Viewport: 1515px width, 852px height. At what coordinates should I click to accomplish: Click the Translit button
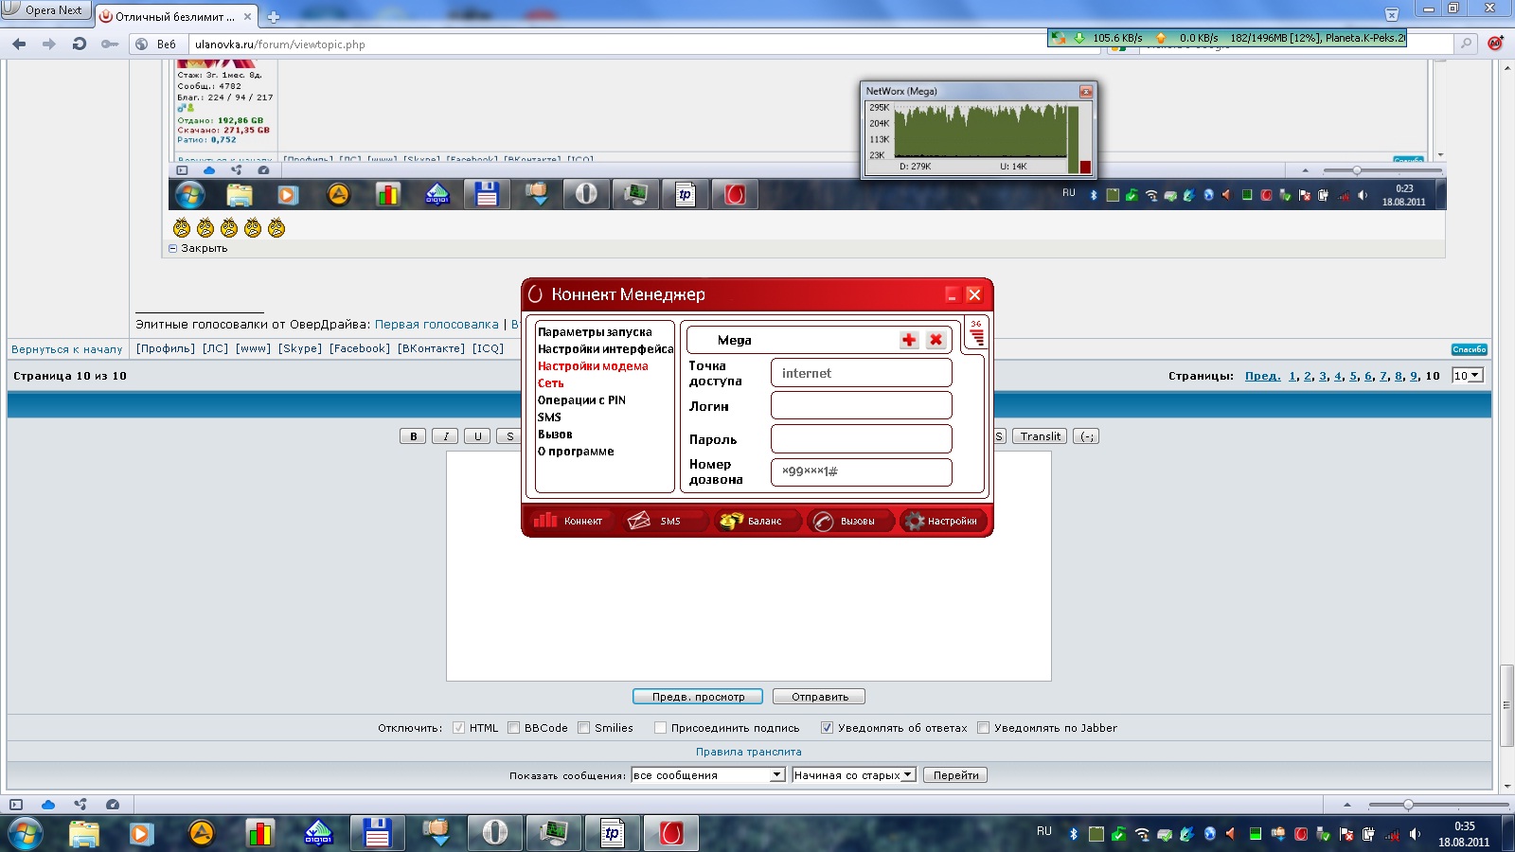(1040, 436)
